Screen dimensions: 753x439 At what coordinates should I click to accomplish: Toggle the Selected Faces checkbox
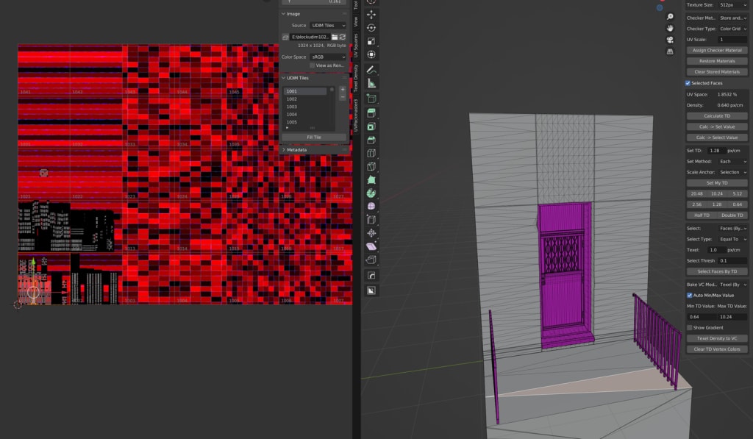coord(688,83)
